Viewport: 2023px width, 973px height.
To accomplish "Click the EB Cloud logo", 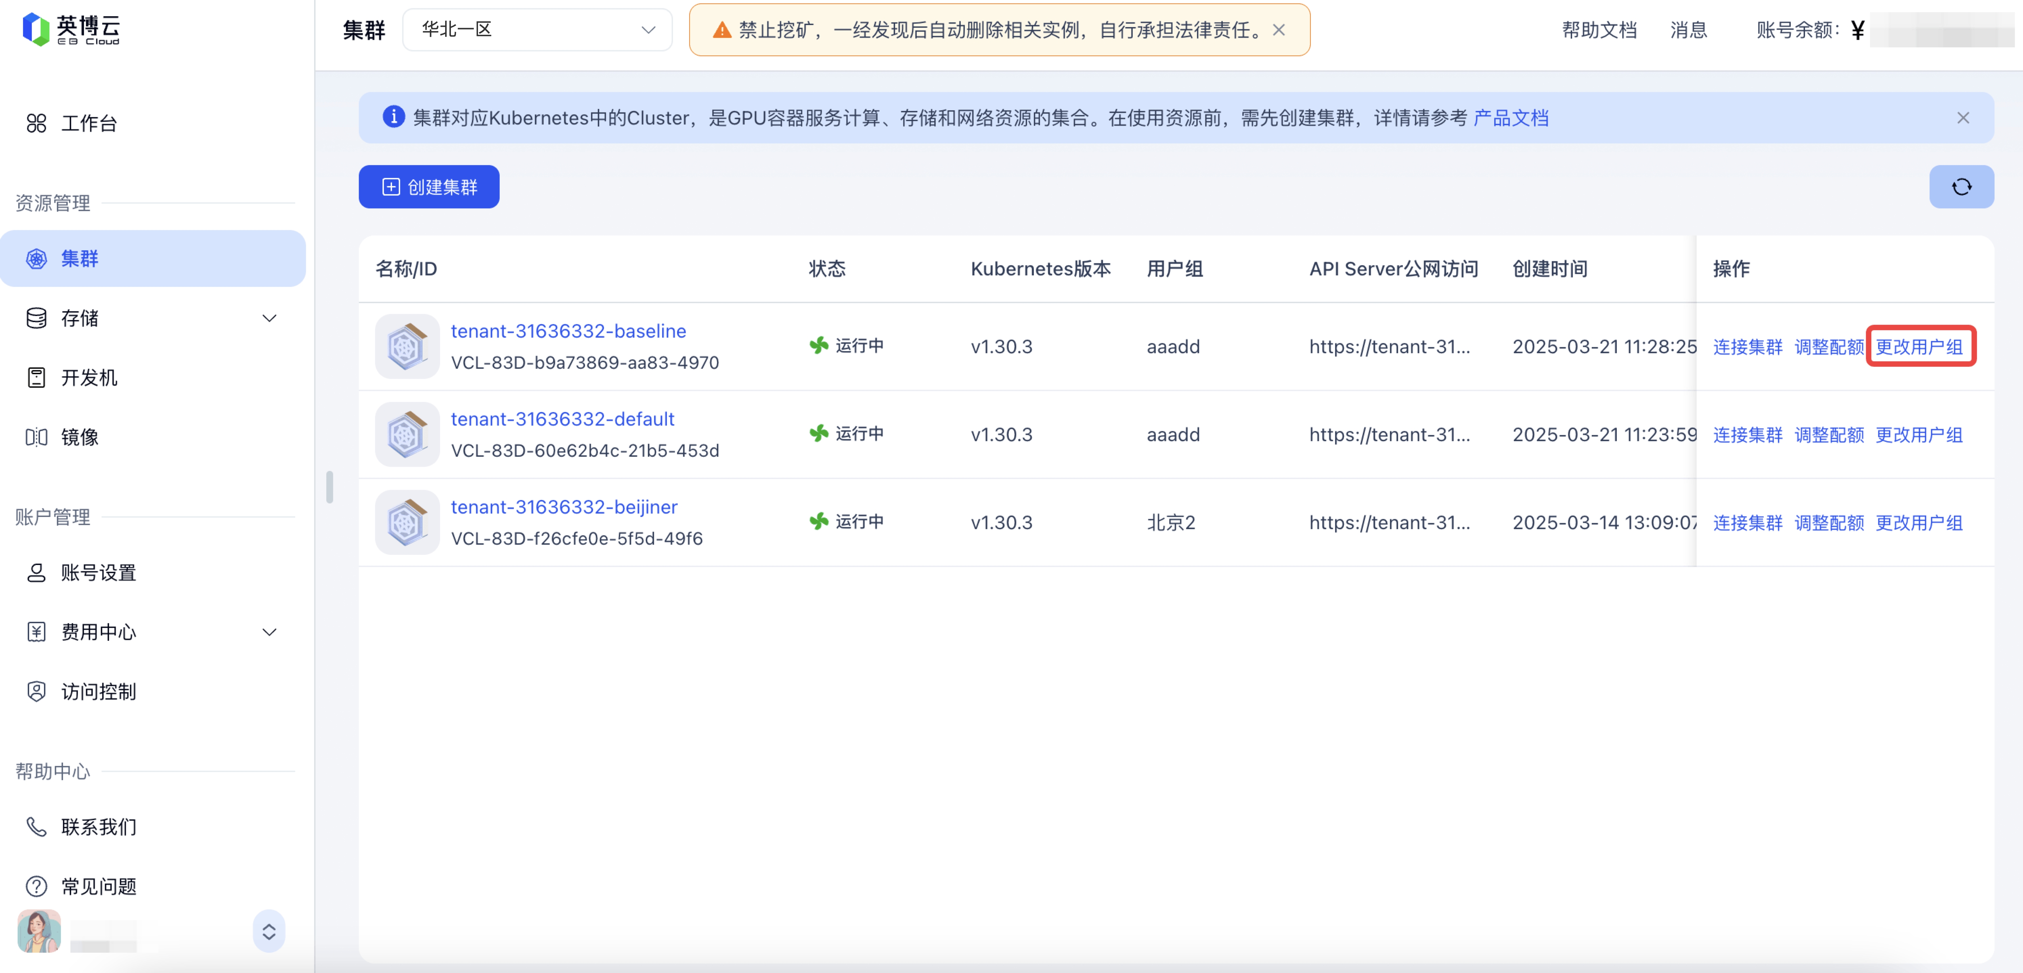I will [71, 29].
